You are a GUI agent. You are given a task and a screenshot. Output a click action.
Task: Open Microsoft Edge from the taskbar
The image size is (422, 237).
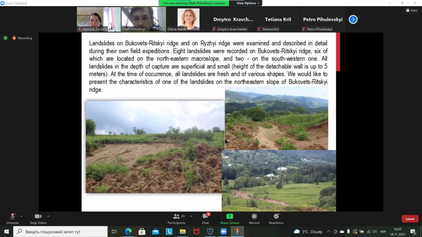(x=128, y=231)
